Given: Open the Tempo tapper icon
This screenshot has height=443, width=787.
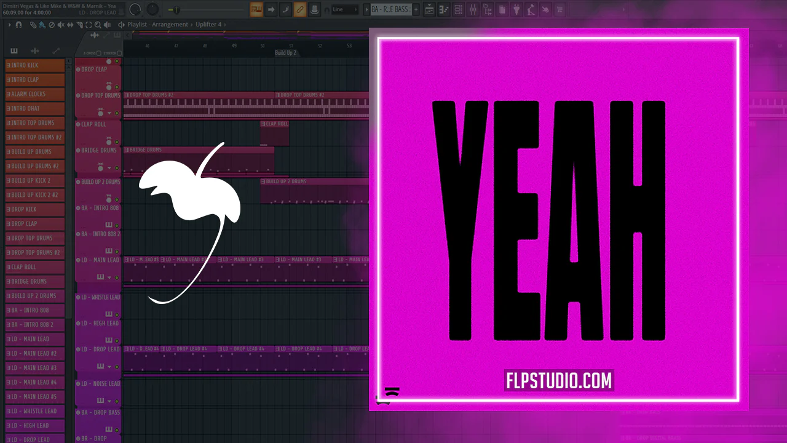Looking at the screenshot, I should point(531,9).
